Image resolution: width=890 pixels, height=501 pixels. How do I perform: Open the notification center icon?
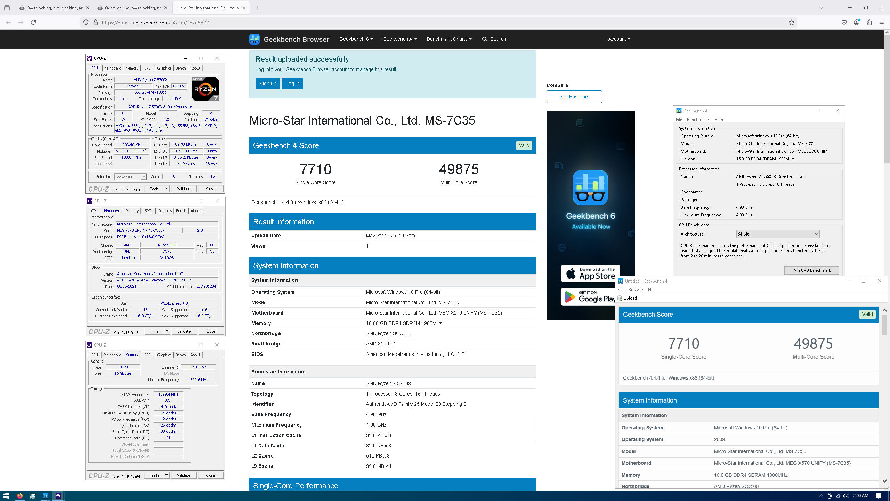tap(879, 496)
